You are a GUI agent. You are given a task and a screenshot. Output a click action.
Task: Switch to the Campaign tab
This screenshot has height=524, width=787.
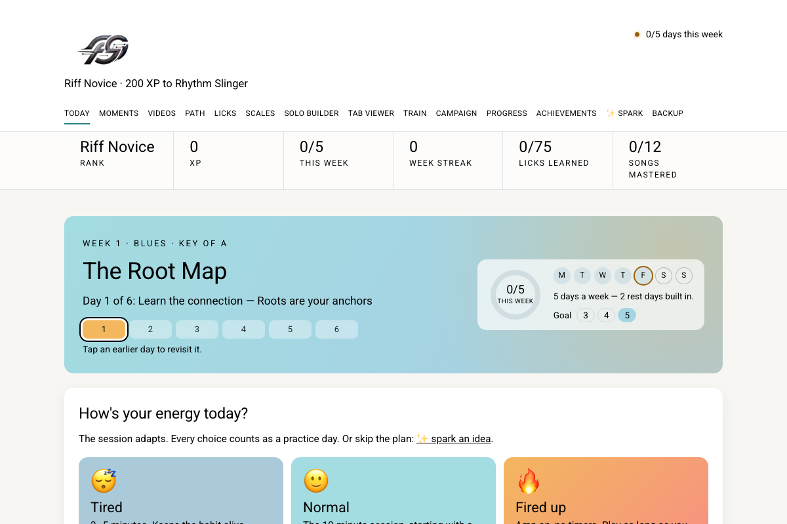(x=456, y=113)
